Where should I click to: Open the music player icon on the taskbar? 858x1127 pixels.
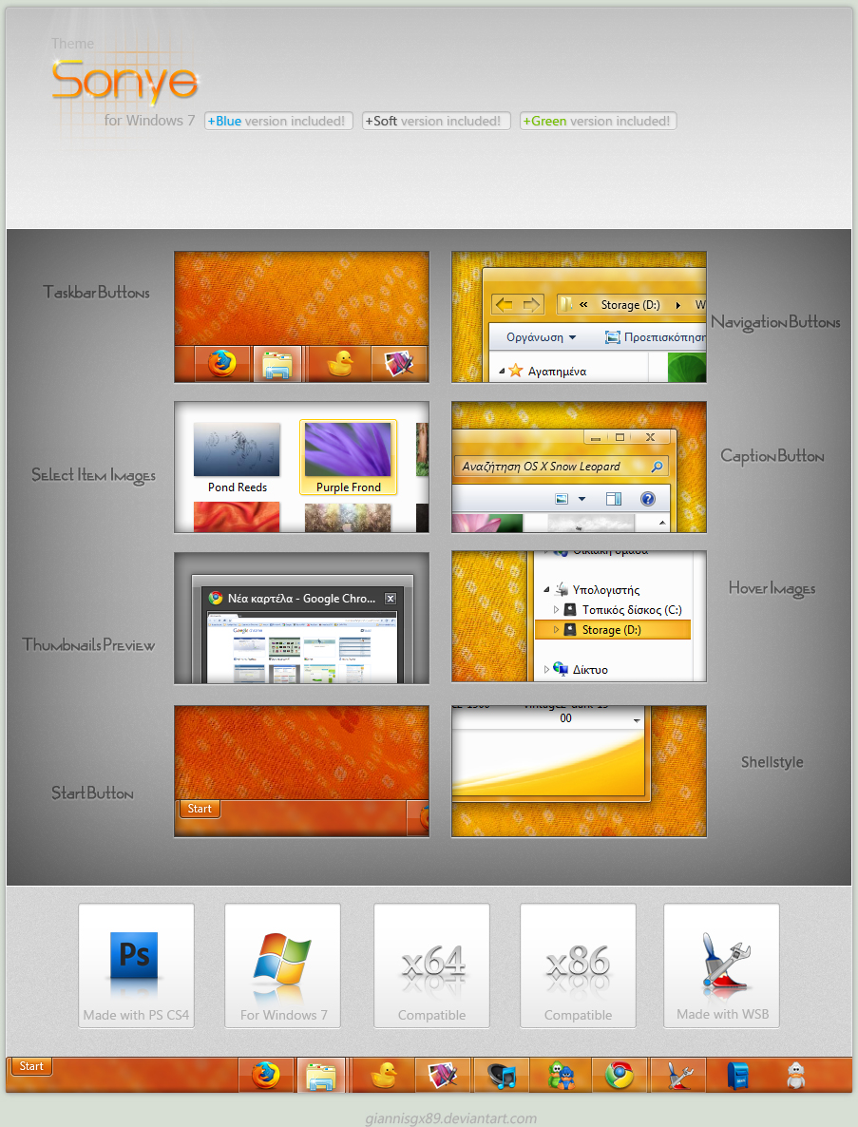click(501, 1075)
